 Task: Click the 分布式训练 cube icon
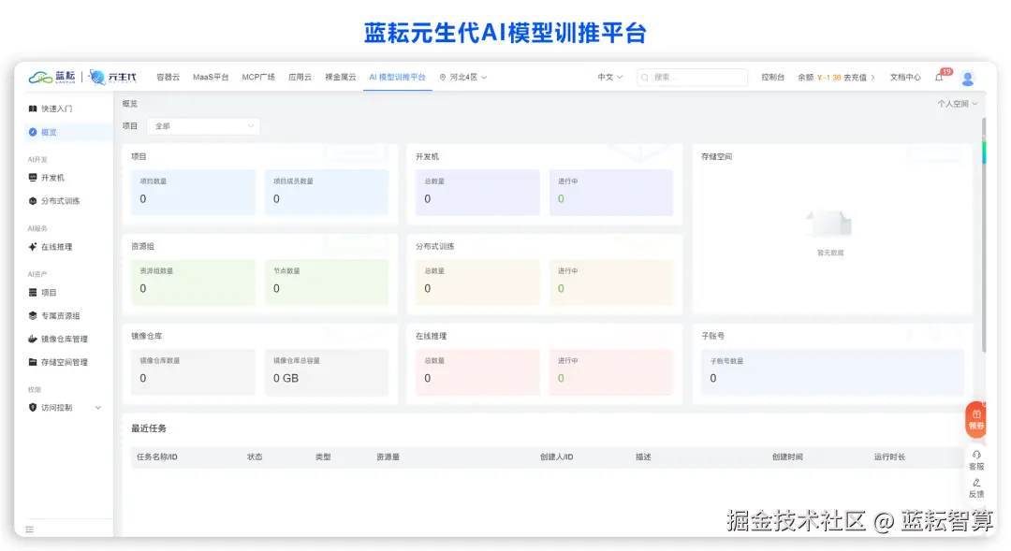[x=32, y=201]
